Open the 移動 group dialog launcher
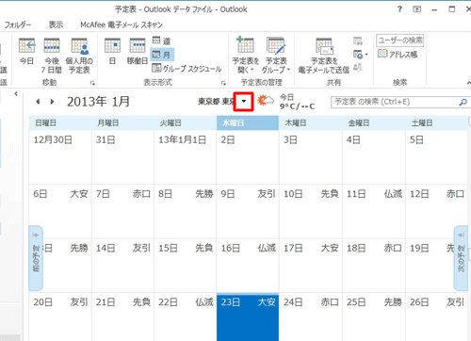Viewport: 471px width, 341px height. click(92, 83)
